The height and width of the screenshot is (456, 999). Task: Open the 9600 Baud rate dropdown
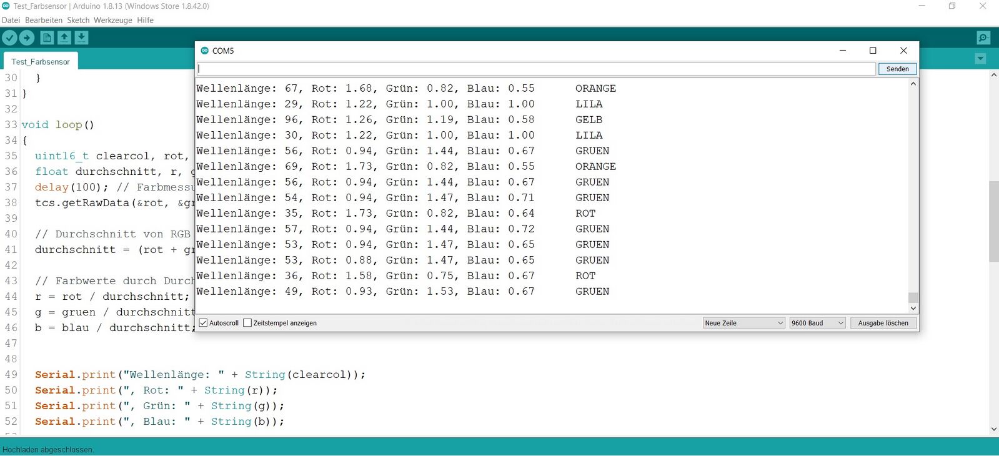pyautogui.click(x=817, y=323)
